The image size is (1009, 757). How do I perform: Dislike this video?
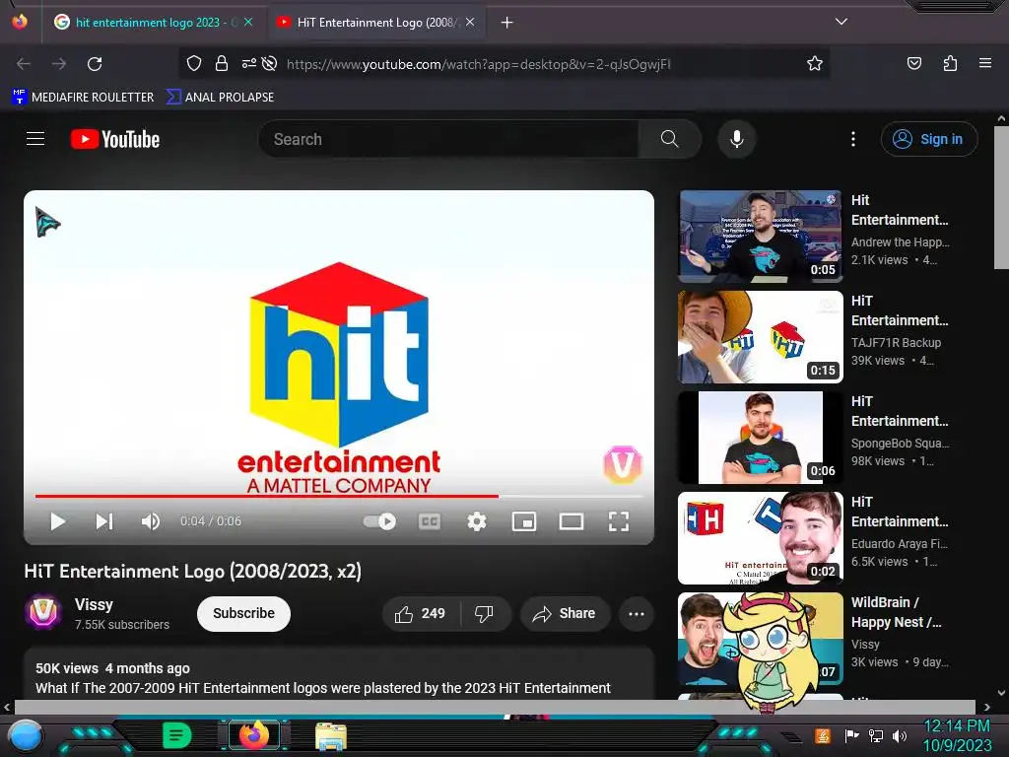[x=485, y=613]
